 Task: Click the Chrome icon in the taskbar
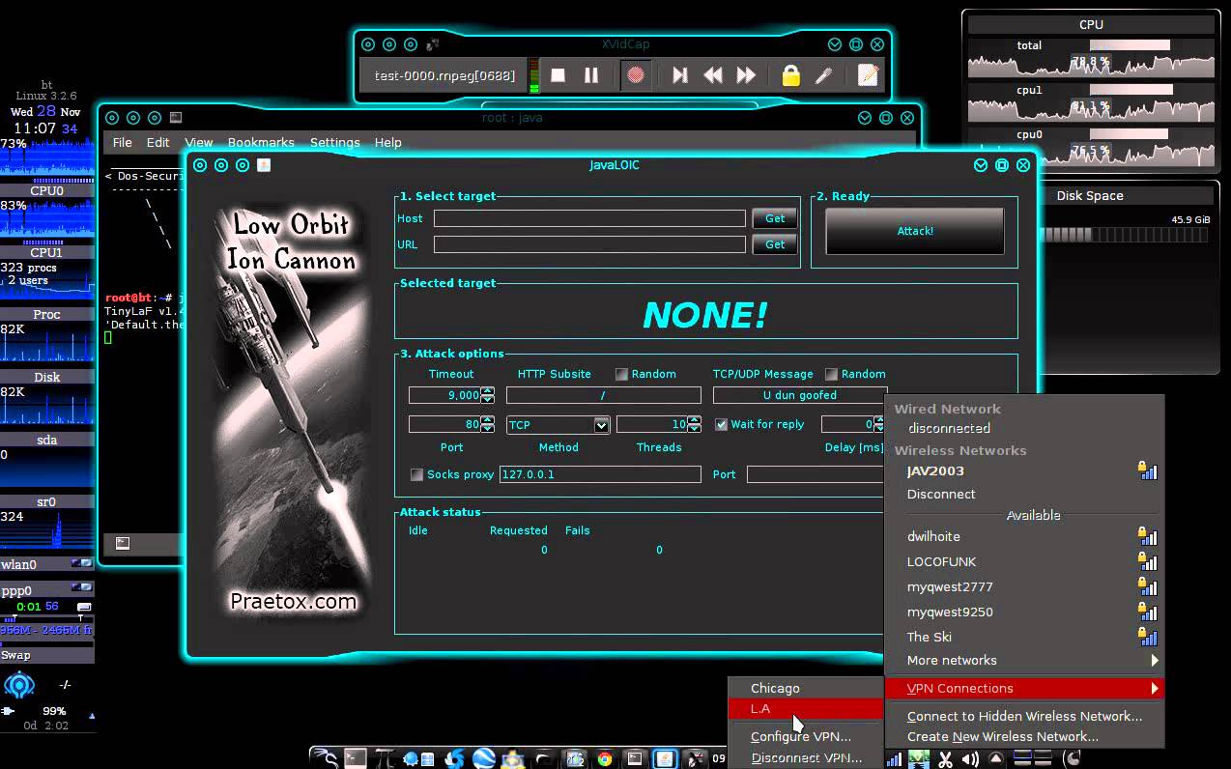point(605,759)
